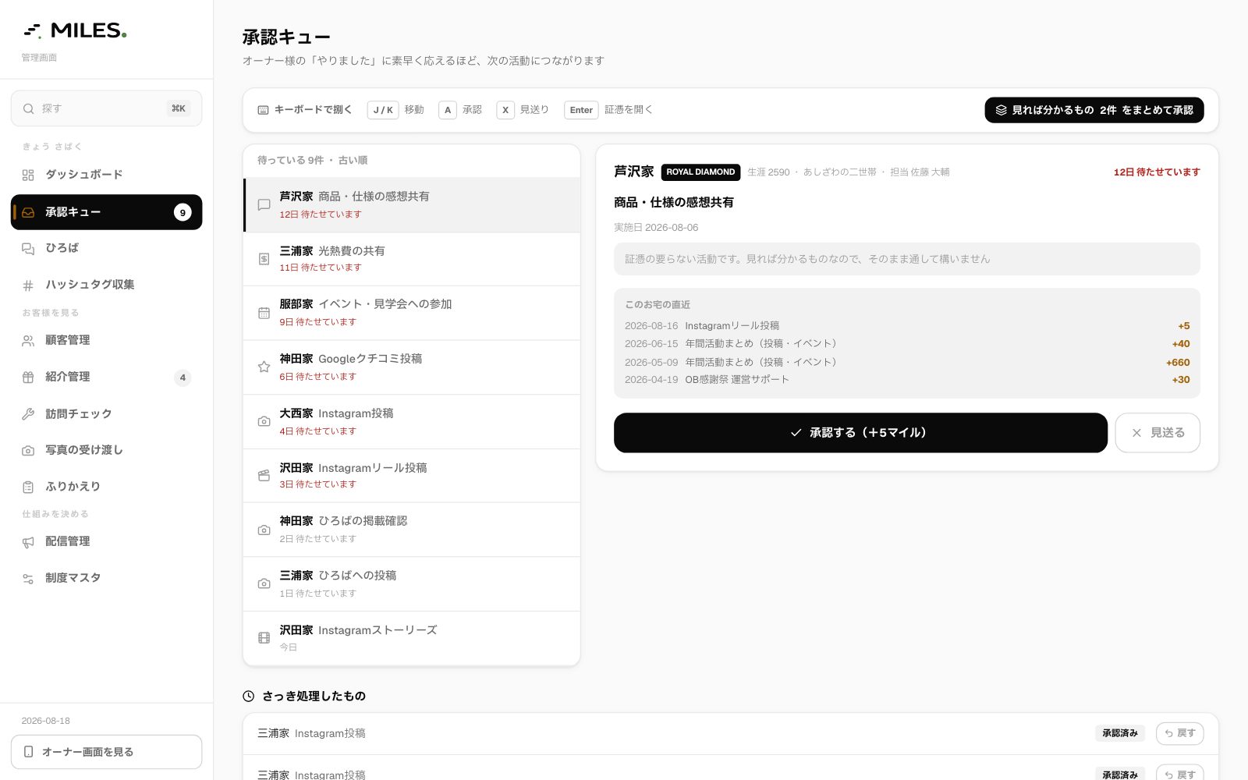Click the camera icon on 大西家 Instagram投稿 row
The height and width of the screenshot is (780, 1248).
click(x=264, y=421)
